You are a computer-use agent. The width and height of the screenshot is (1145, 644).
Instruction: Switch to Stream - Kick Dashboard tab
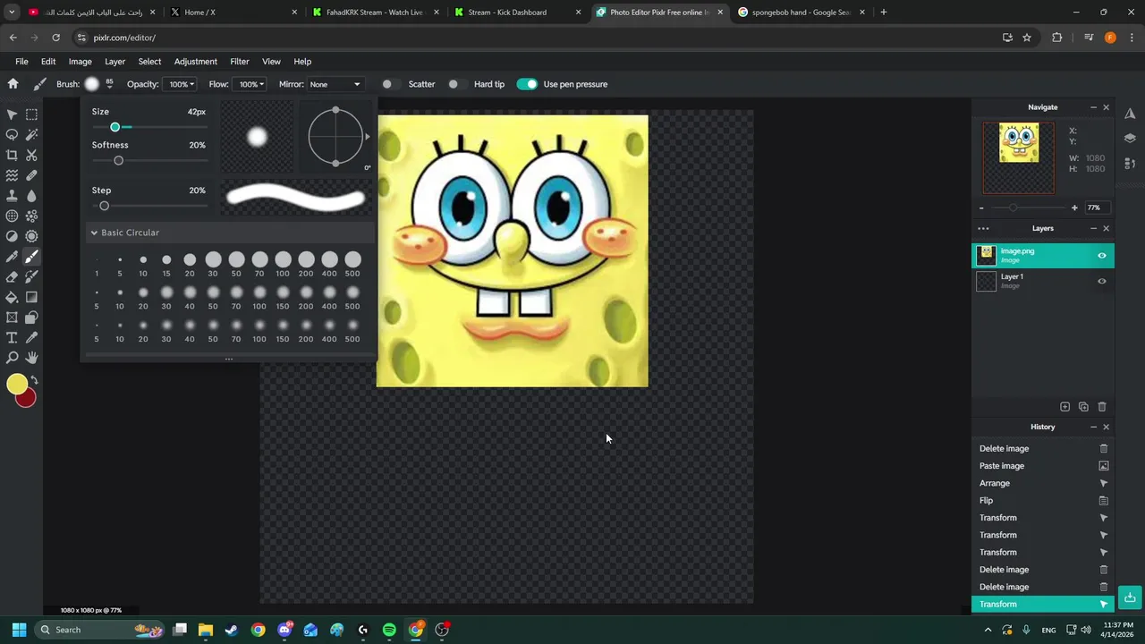click(516, 13)
